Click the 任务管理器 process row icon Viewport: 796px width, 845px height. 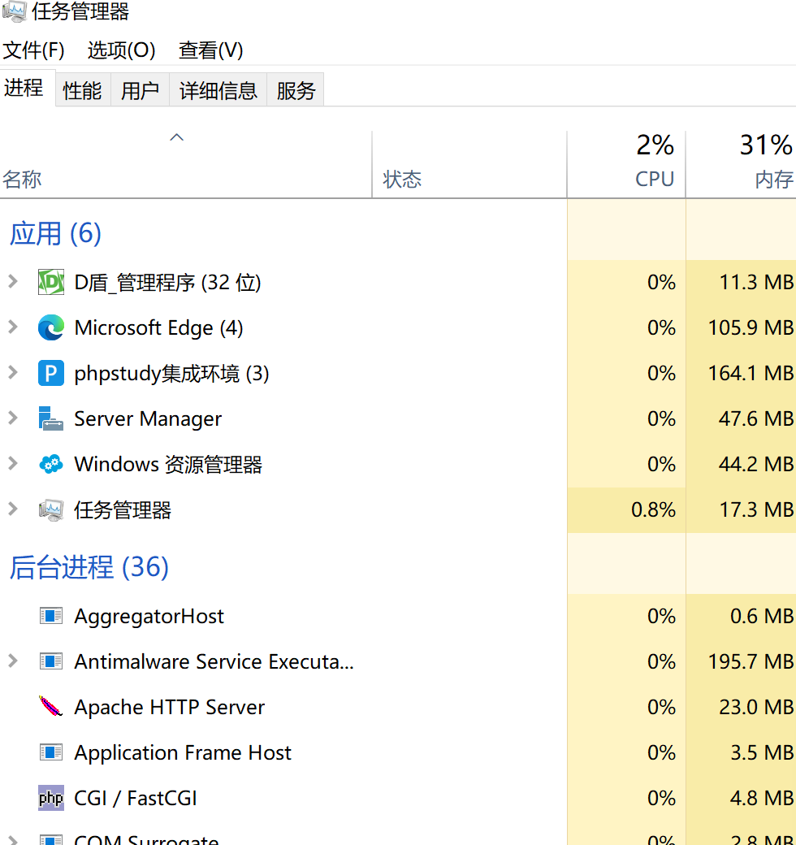(x=51, y=509)
